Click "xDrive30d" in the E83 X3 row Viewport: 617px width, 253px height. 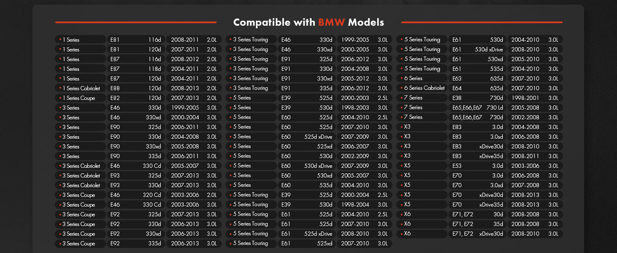491,146
